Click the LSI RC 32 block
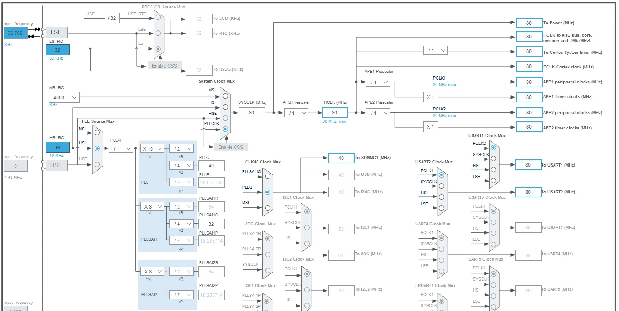Image resolution: width=619 pixels, height=311 pixels. click(57, 50)
